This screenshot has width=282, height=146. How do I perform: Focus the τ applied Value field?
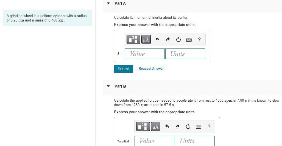pos(155,141)
